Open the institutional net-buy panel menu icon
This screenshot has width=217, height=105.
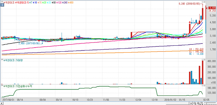(2, 86)
